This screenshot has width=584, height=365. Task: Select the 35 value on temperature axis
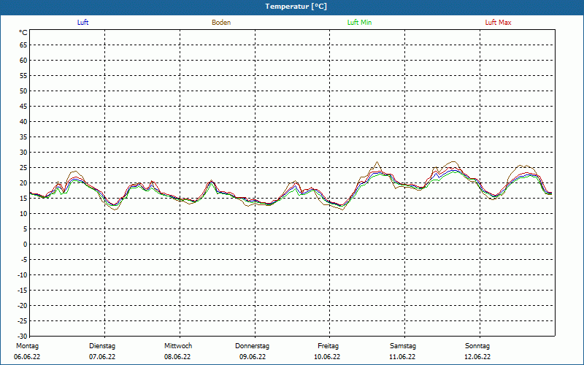point(23,137)
